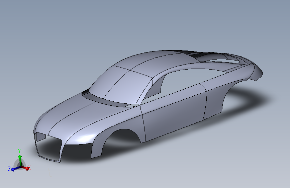Select the rear spoiler lip surface
Screen dimensions: 290x188
(x=258, y=73)
